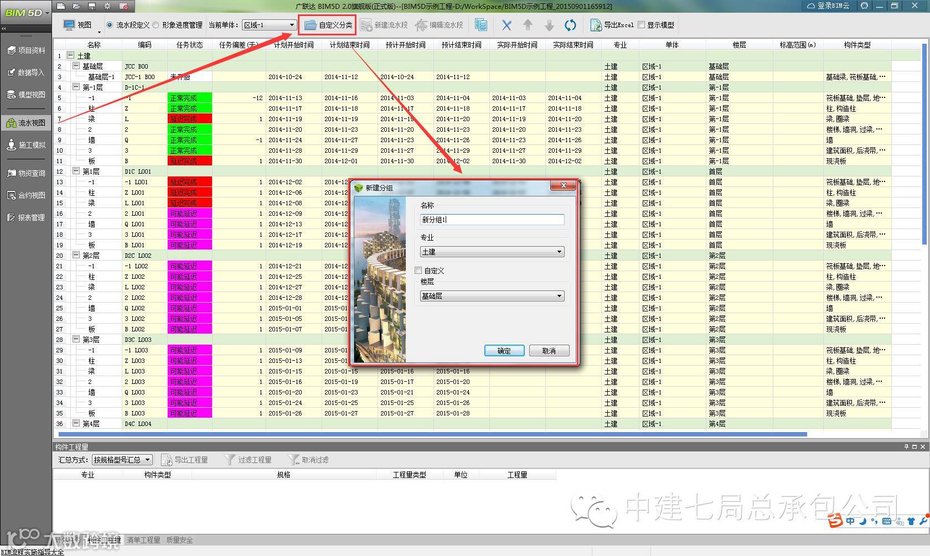Toggle 自定义 checkbox in 新建分组 dialog

[418, 271]
